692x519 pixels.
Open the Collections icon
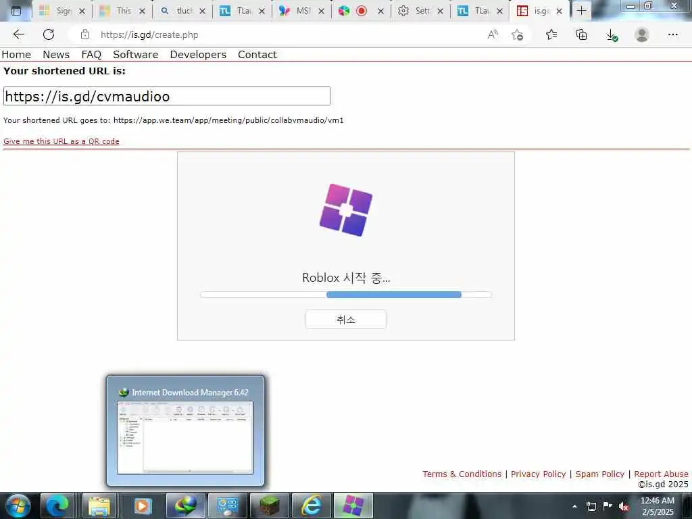tap(581, 34)
